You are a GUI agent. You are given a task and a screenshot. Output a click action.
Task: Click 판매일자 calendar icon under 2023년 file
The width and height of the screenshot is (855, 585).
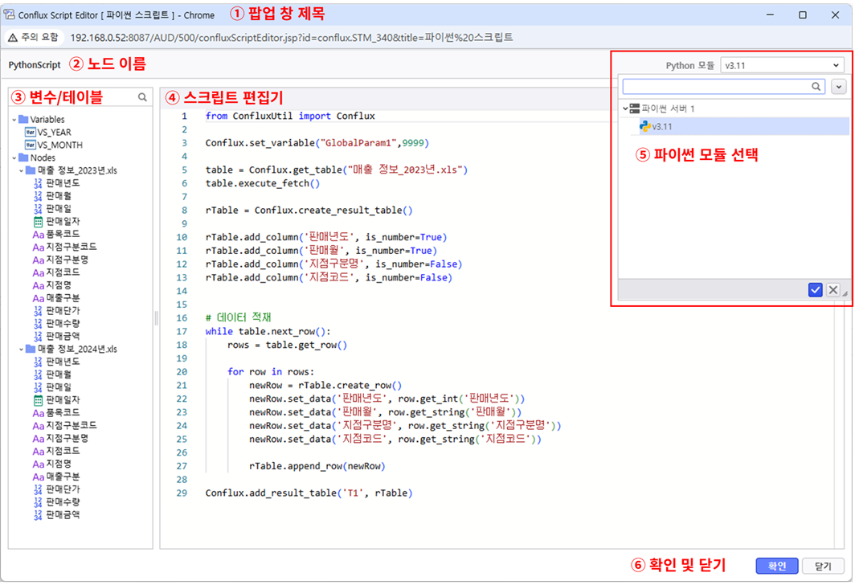coord(38,221)
